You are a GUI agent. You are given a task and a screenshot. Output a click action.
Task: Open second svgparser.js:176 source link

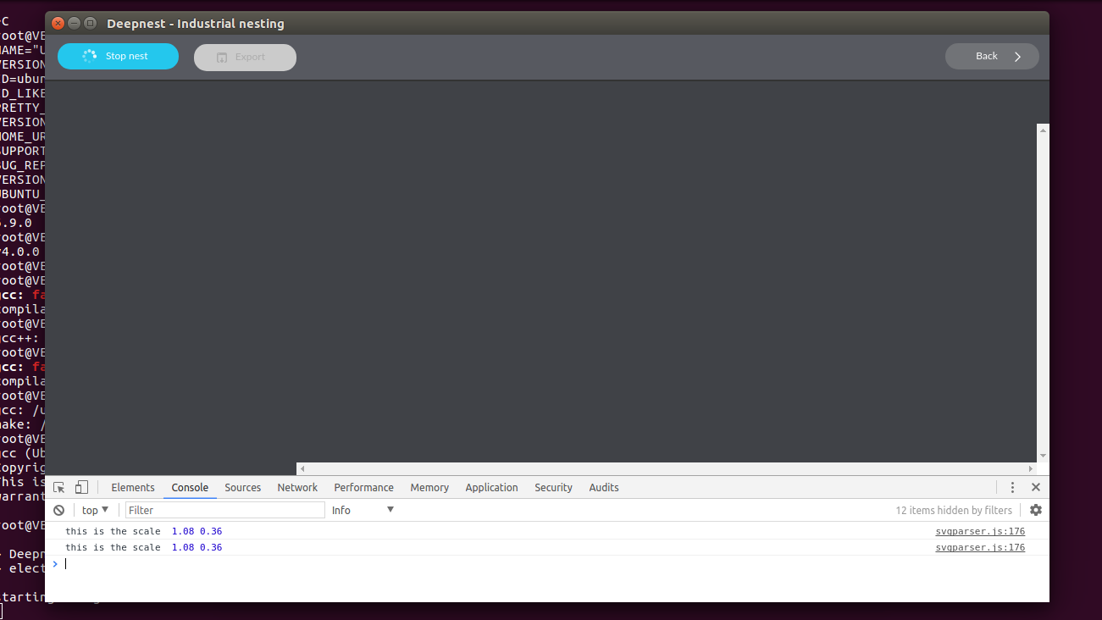point(980,547)
